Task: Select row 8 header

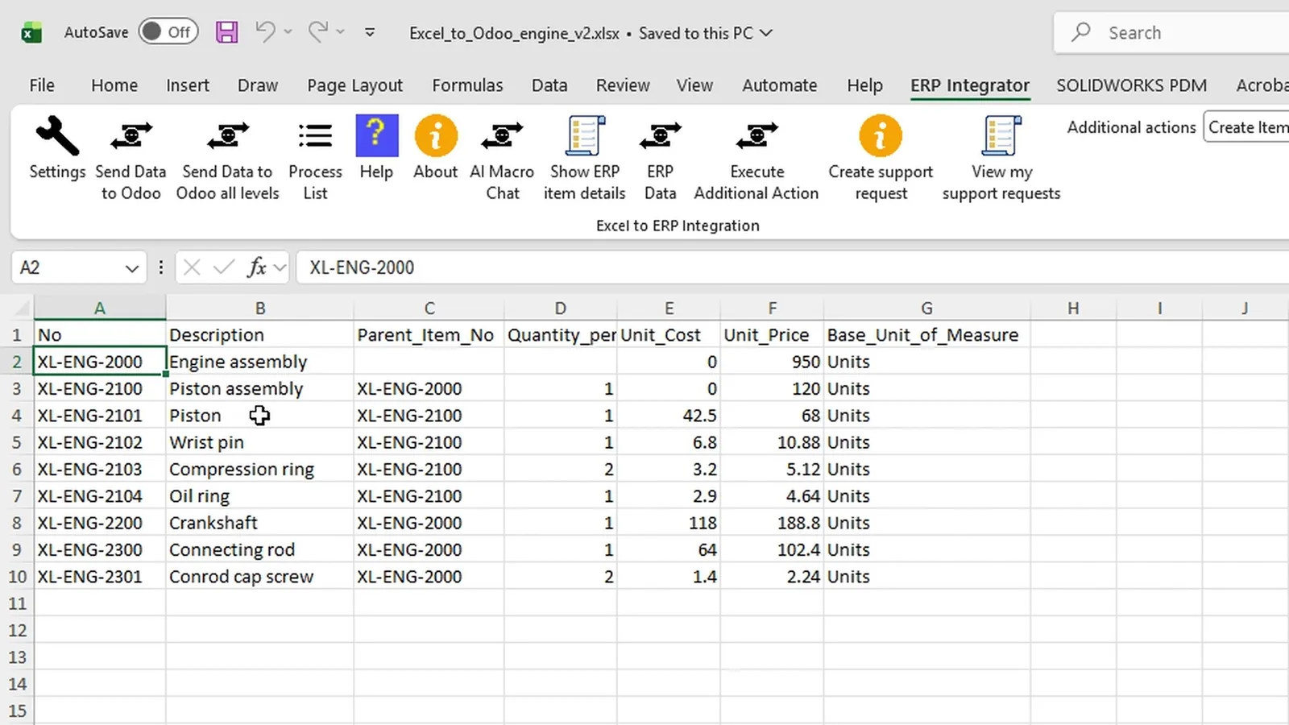Action: (17, 523)
